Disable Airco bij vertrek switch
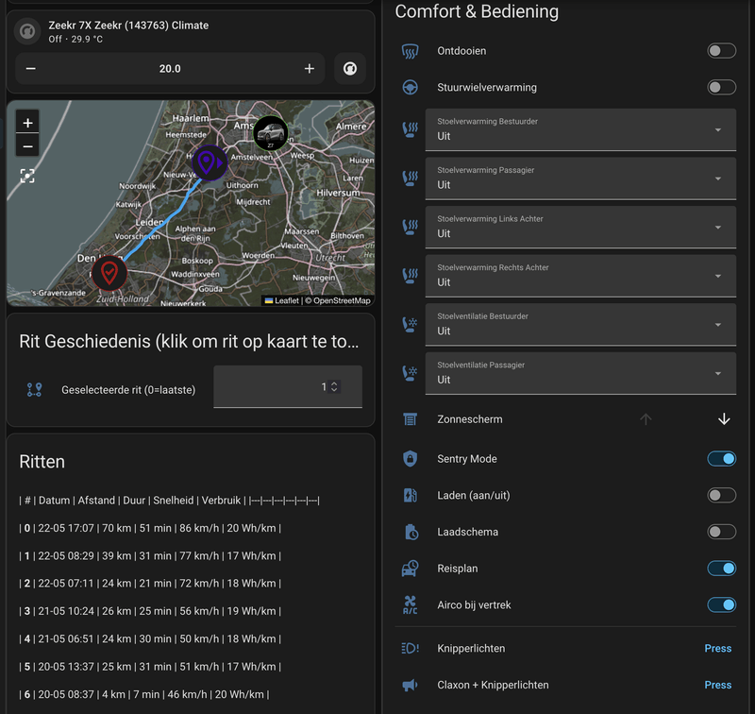The width and height of the screenshot is (755, 714). tap(721, 604)
